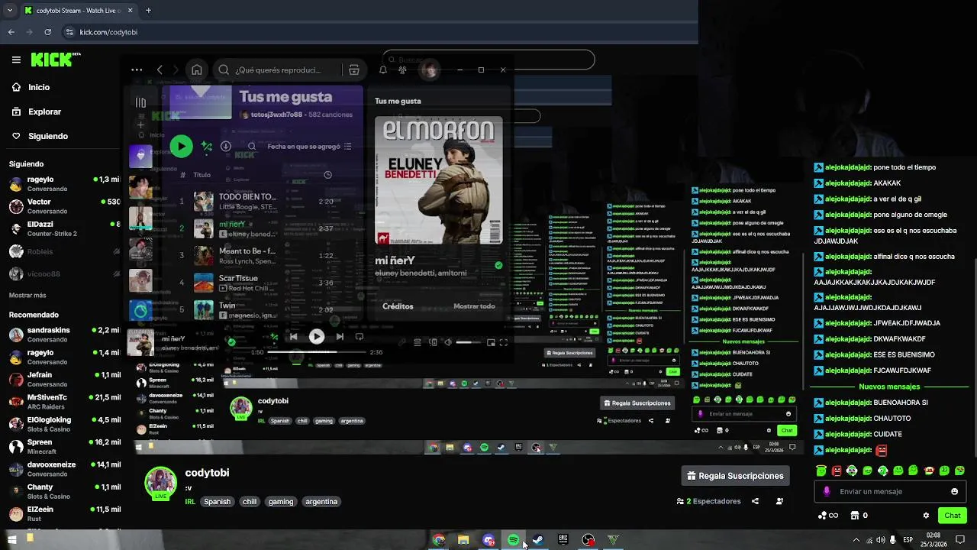Click the Kick logo
The height and width of the screenshot is (550, 977).
(51, 60)
